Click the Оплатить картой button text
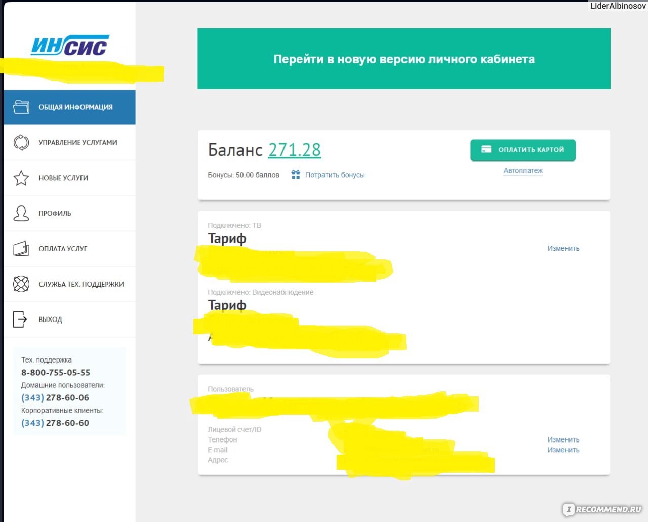The image size is (648, 522). tap(531, 150)
